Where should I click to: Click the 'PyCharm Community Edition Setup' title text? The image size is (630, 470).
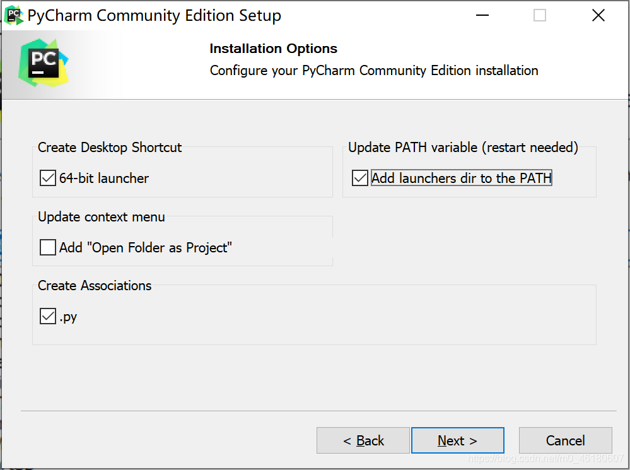point(155,15)
